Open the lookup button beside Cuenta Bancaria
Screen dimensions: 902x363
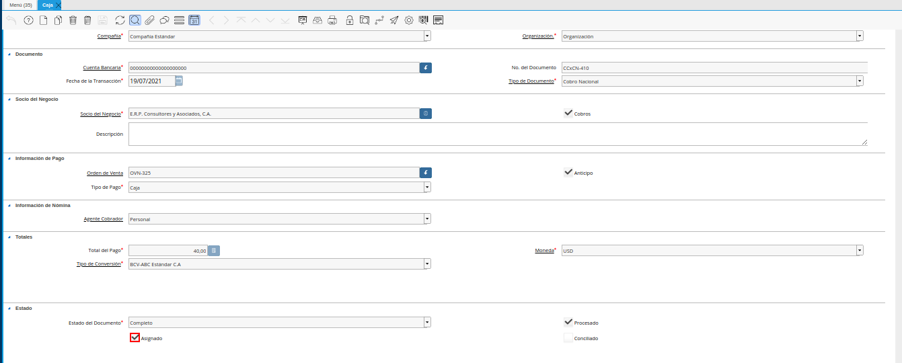click(x=426, y=68)
